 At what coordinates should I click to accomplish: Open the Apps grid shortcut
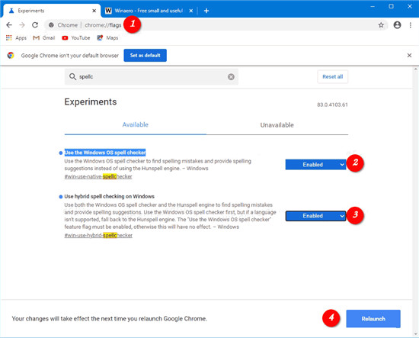tap(16, 37)
